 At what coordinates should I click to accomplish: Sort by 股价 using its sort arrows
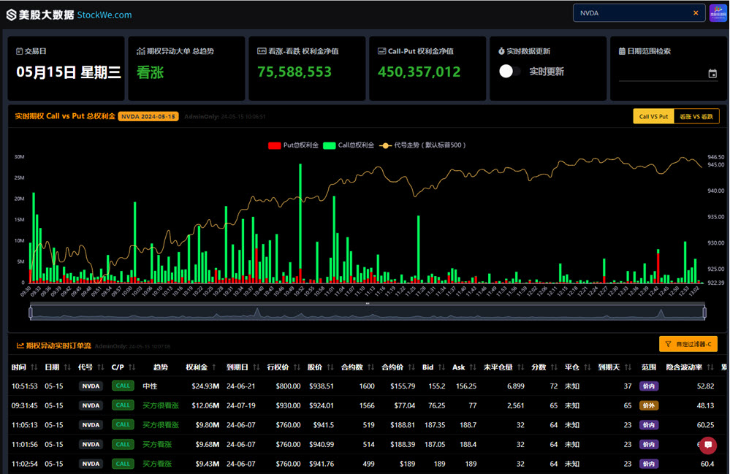coord(330,367)
